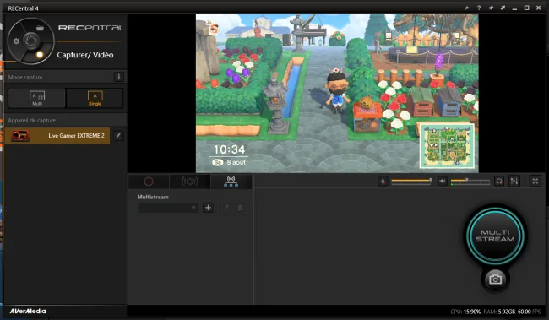Screen dimensions: 549x320
Task: Start the MULTI STREAM button
Action: pos(495,236)
